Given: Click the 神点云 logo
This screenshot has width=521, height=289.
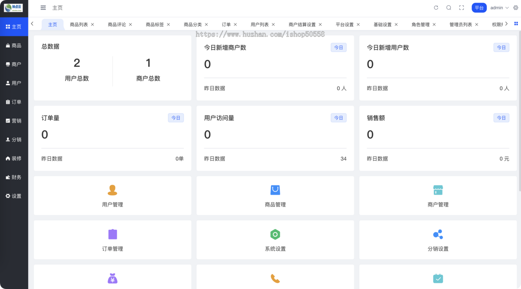Looking at the screenshot, I should click(x=14, y=8).
